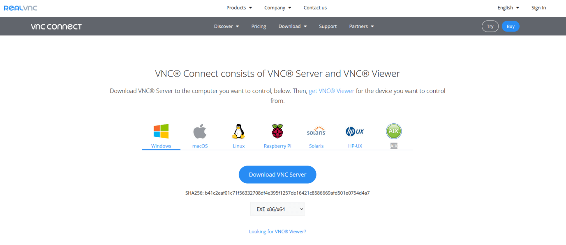Select the HP-UX logo icon

[355, 132]
